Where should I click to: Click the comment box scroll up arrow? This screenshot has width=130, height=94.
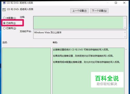pyautogui.click(x=125, y=18)
